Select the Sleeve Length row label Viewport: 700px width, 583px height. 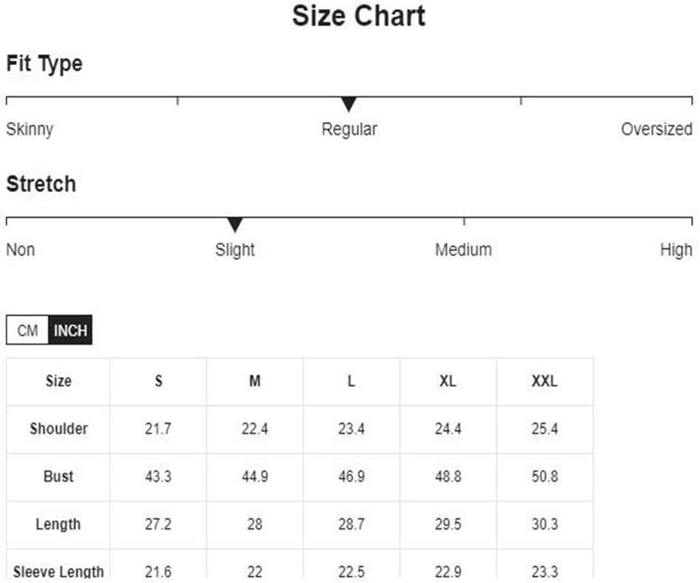coord(58,572)
